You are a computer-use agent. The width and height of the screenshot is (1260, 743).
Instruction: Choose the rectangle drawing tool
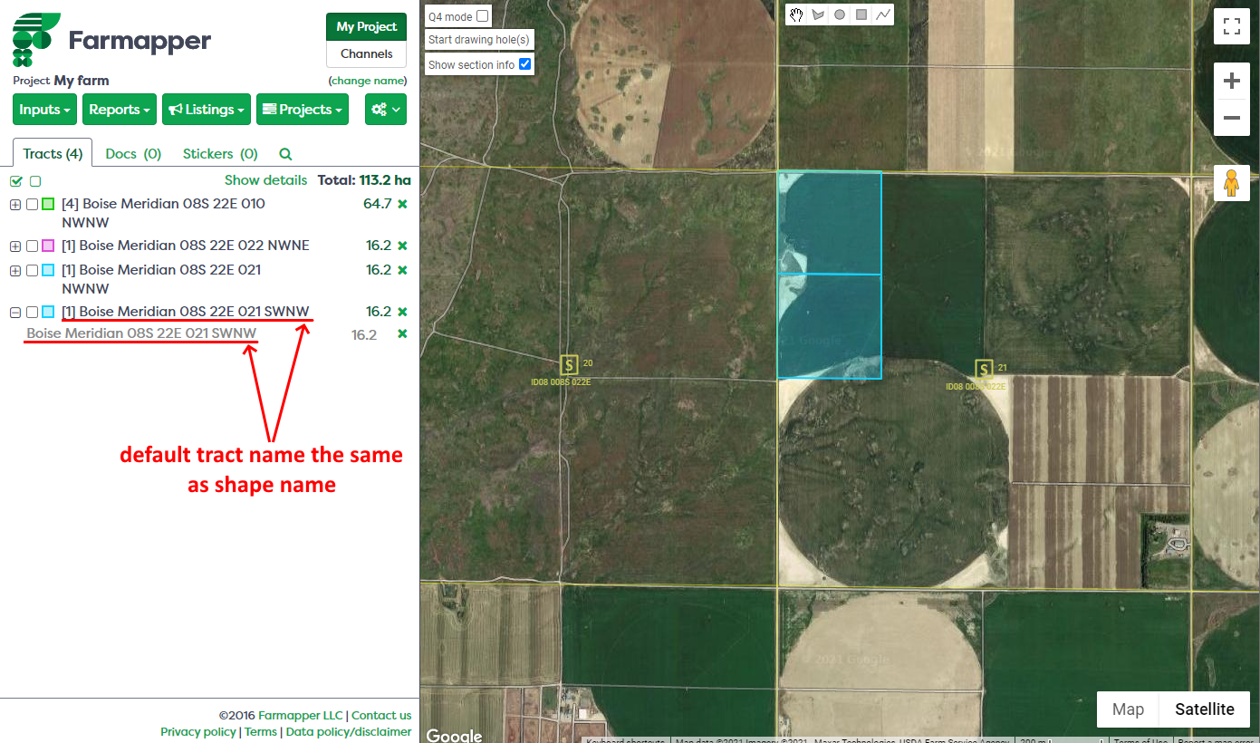tap(861, 14)
